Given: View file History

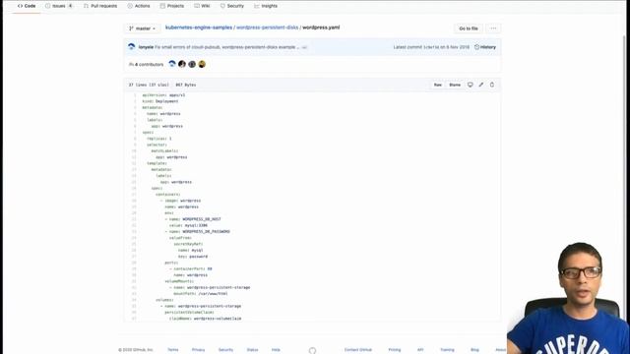Looking at the screenshot, I should pos(485,47).
